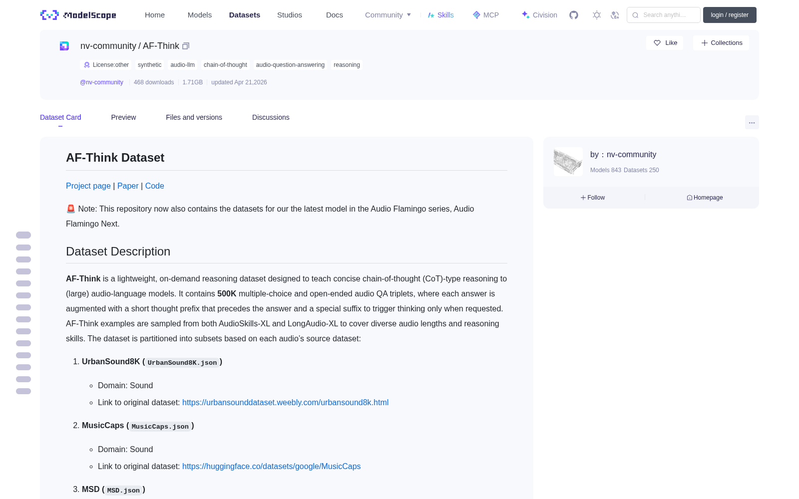Click the UrbanSound8K.json code label
The width and height of the screenshot is (799, 499).
(x=182, y=362)
